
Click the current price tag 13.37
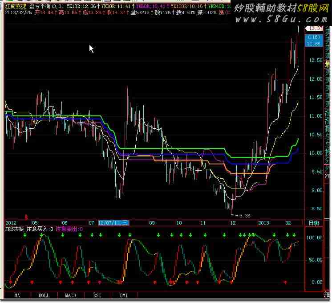314,28
